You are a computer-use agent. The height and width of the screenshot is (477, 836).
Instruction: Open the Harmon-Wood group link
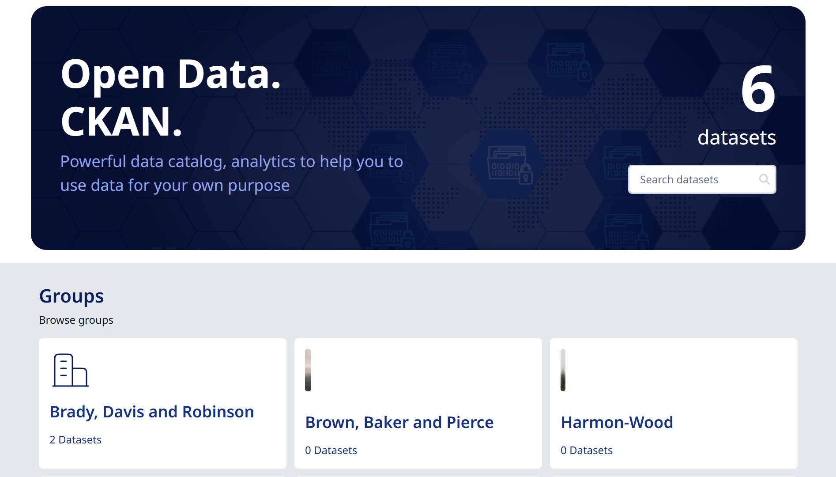point(617,422)
